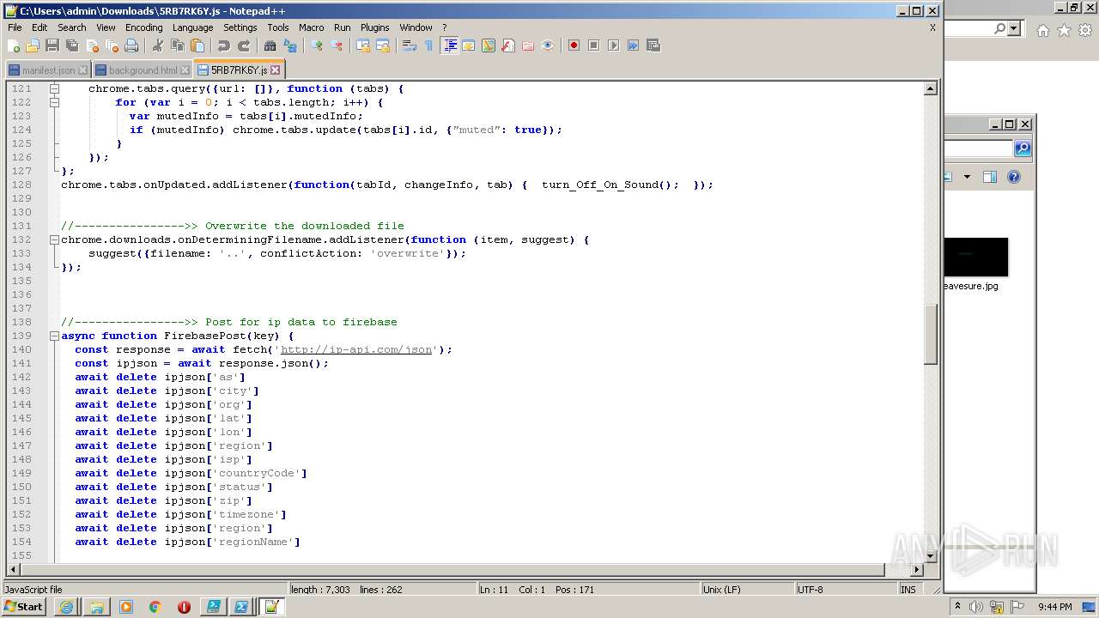Create a new file with the New toolbar icon
Screen dimensions: 1099x618
14,45
